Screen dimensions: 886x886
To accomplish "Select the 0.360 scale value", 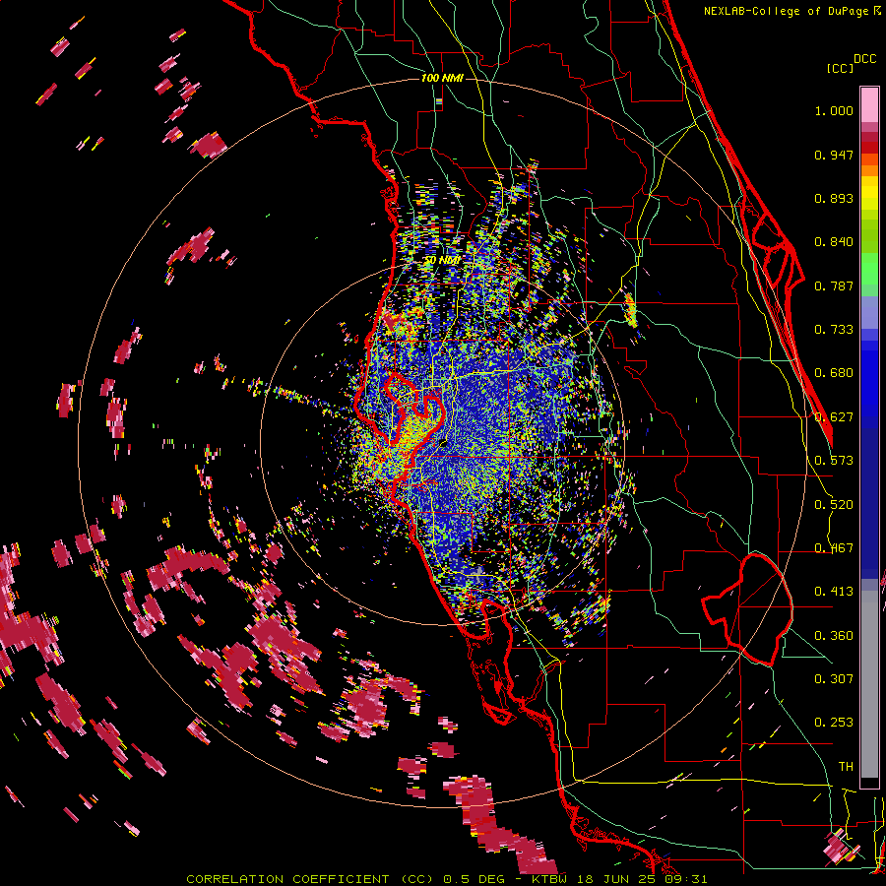I will coord(834,636).
